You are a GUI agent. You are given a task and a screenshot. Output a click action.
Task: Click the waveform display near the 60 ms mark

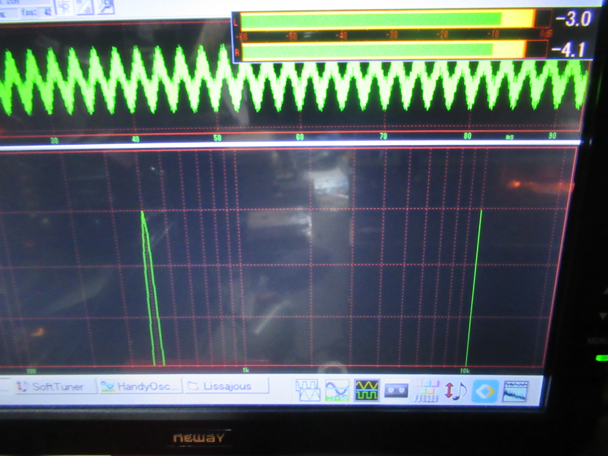[300, 89]
